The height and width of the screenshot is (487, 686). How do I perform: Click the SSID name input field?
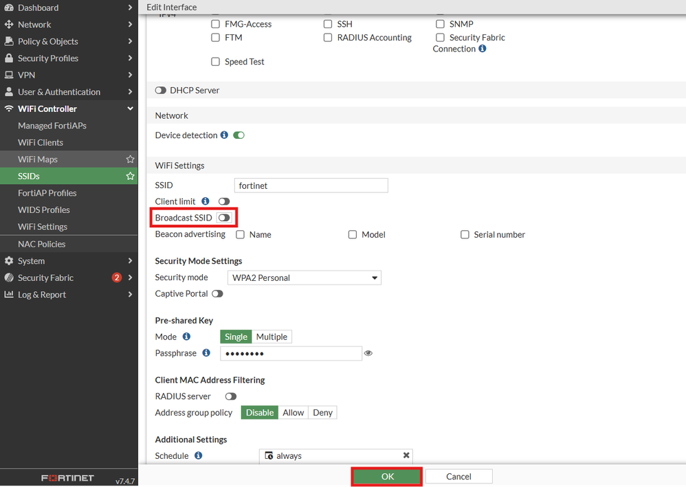[311, 185]
